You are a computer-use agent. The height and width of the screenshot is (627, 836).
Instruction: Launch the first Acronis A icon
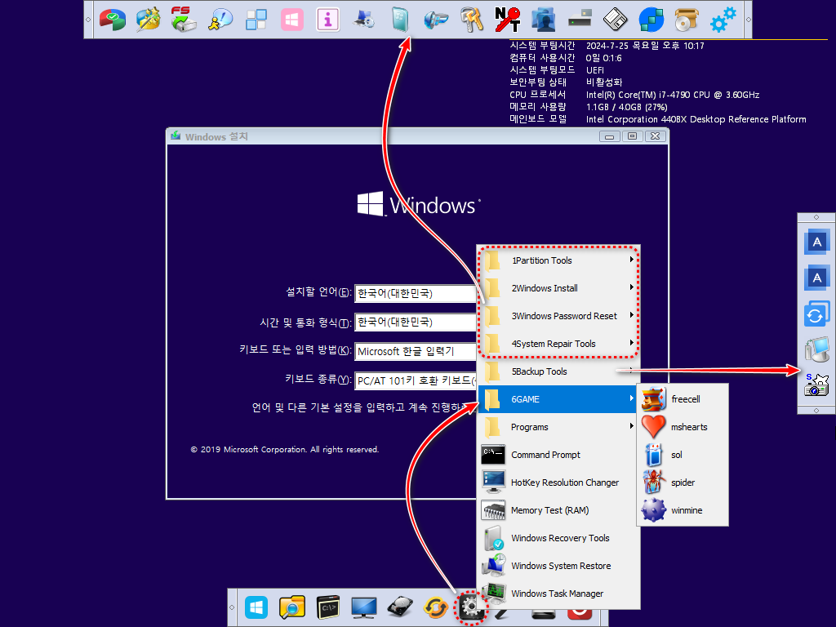(816, 242)
